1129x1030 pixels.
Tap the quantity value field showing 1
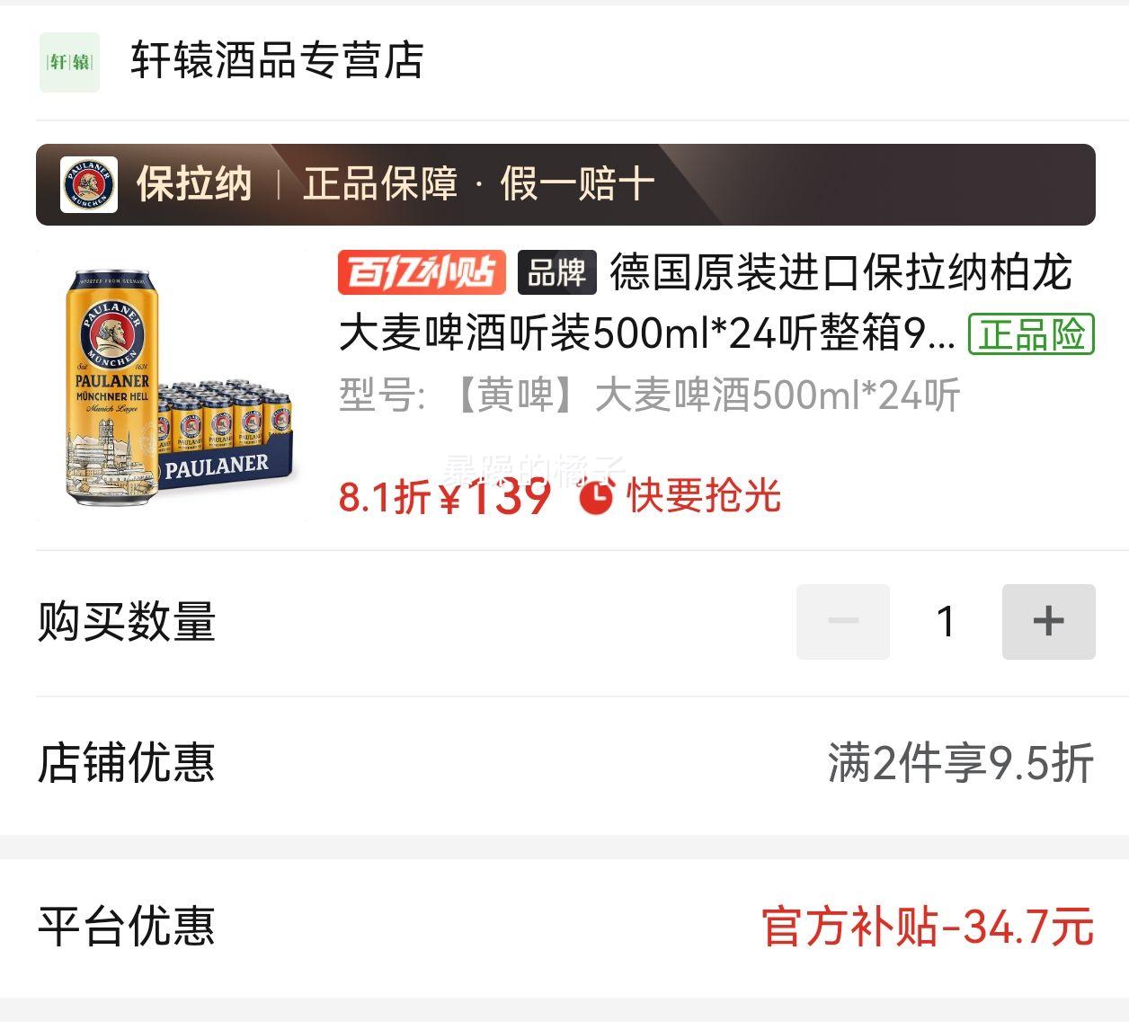click(946, 621)
